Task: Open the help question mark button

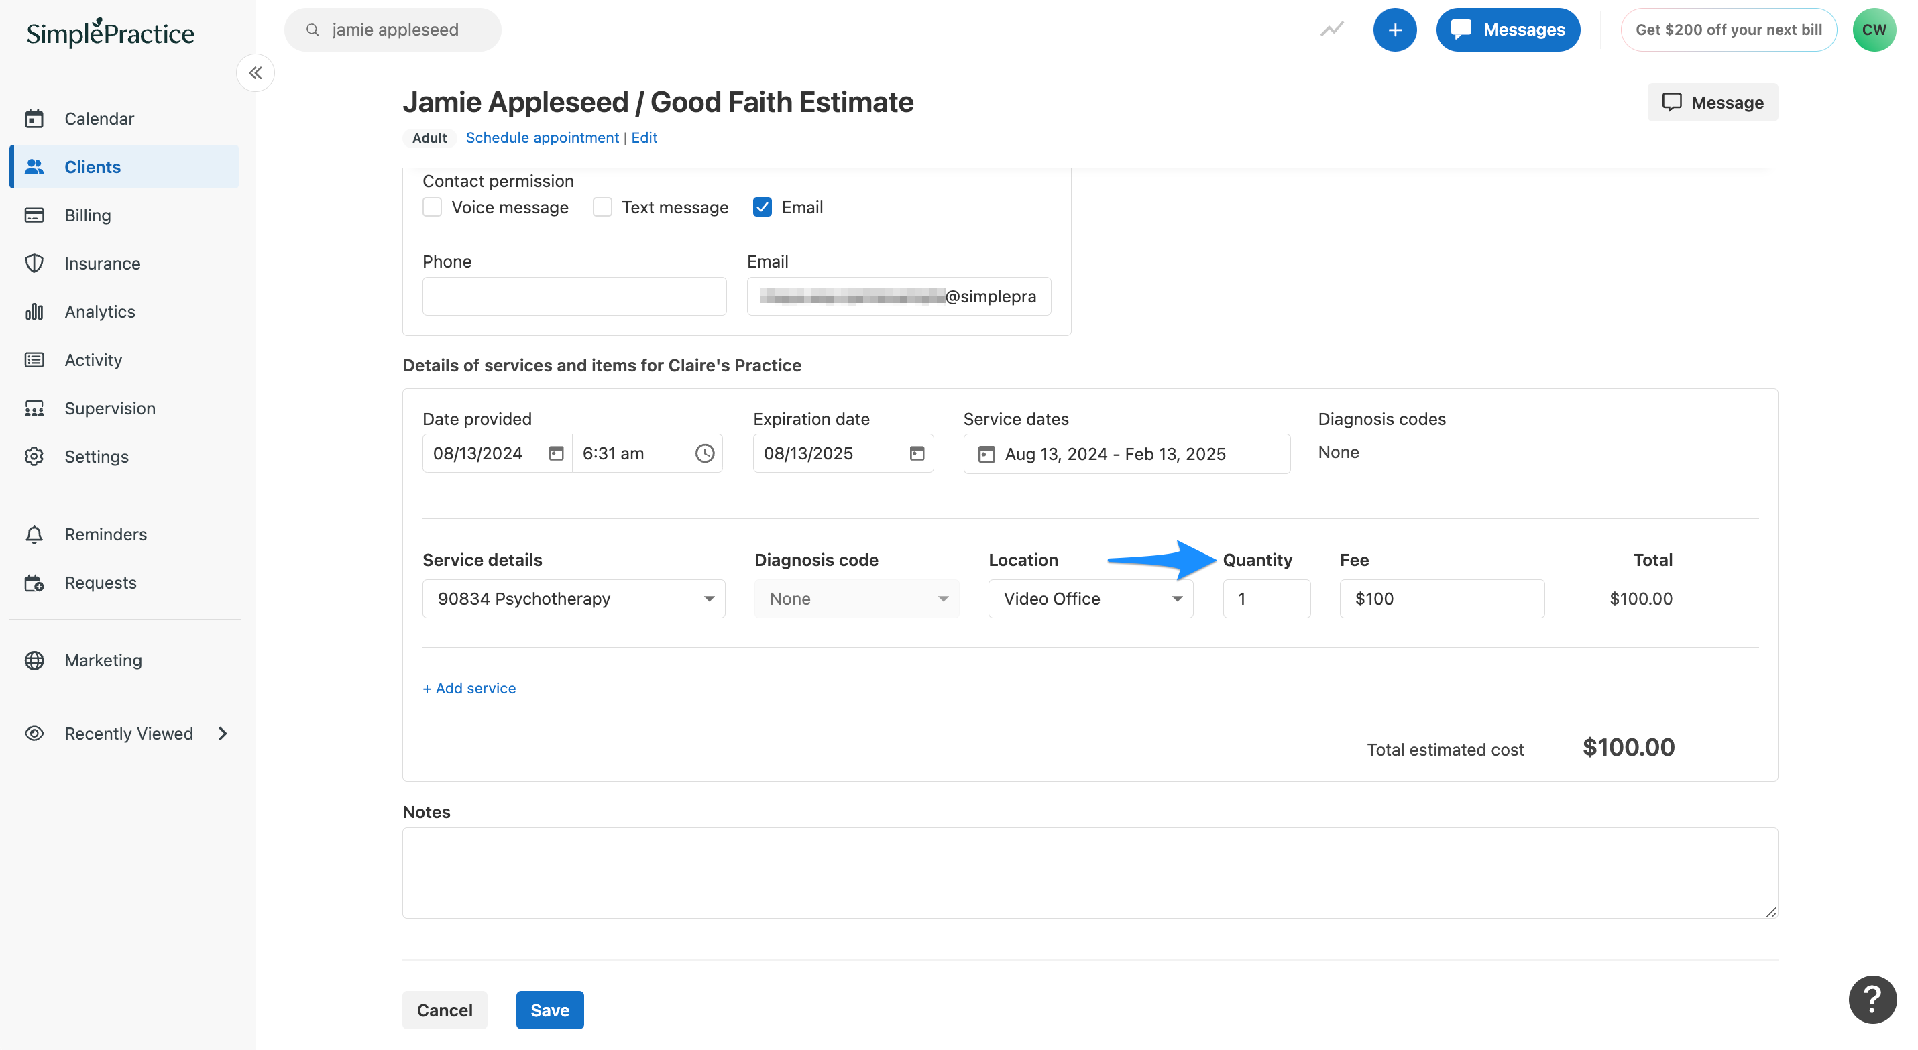Action: coord(1872,999)
